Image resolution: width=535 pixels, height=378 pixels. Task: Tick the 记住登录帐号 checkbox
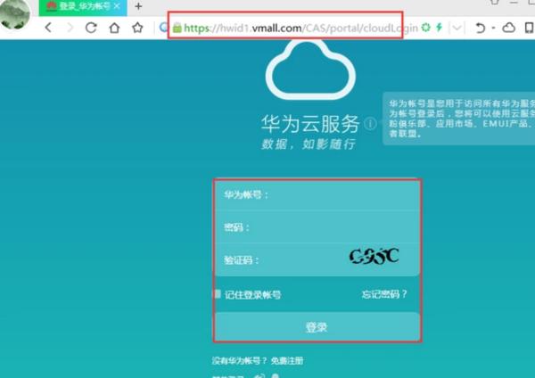pos(218,293)
